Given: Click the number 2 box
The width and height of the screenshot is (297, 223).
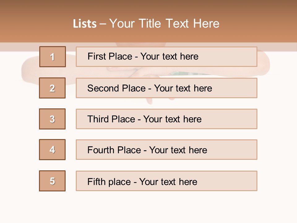Looking at the screenshot, I should pos(52,88).
